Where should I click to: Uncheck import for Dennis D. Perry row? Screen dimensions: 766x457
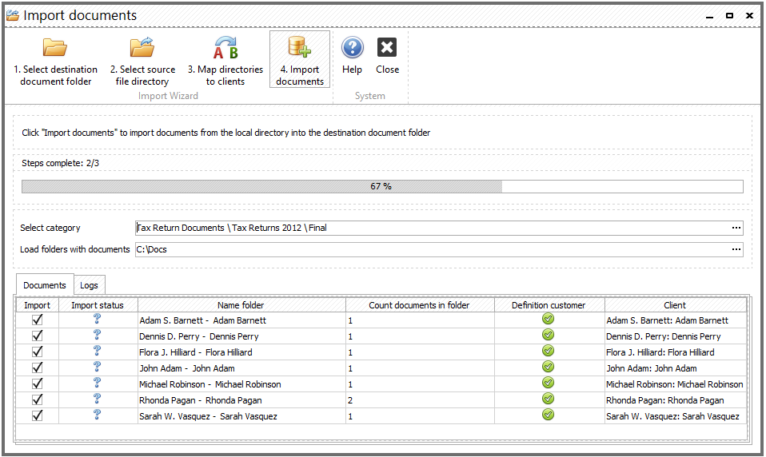[x=37, y=336]
